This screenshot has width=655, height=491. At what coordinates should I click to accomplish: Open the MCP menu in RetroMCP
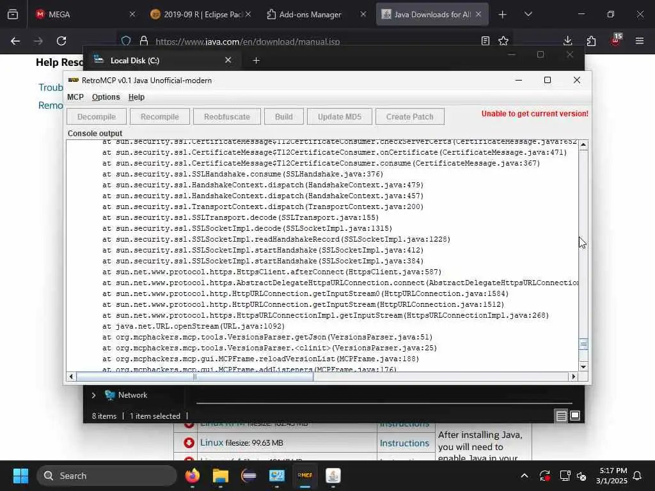(75, 97)
